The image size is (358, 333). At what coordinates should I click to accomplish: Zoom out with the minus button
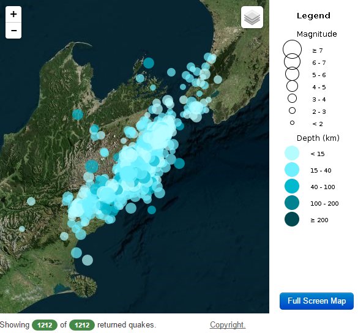coord(13,31)
